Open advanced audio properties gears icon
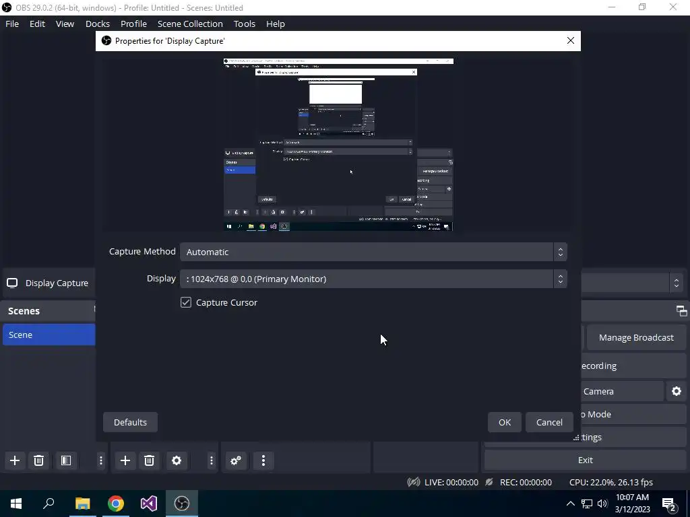Viewport: 690px width, 517px height. 236,460
